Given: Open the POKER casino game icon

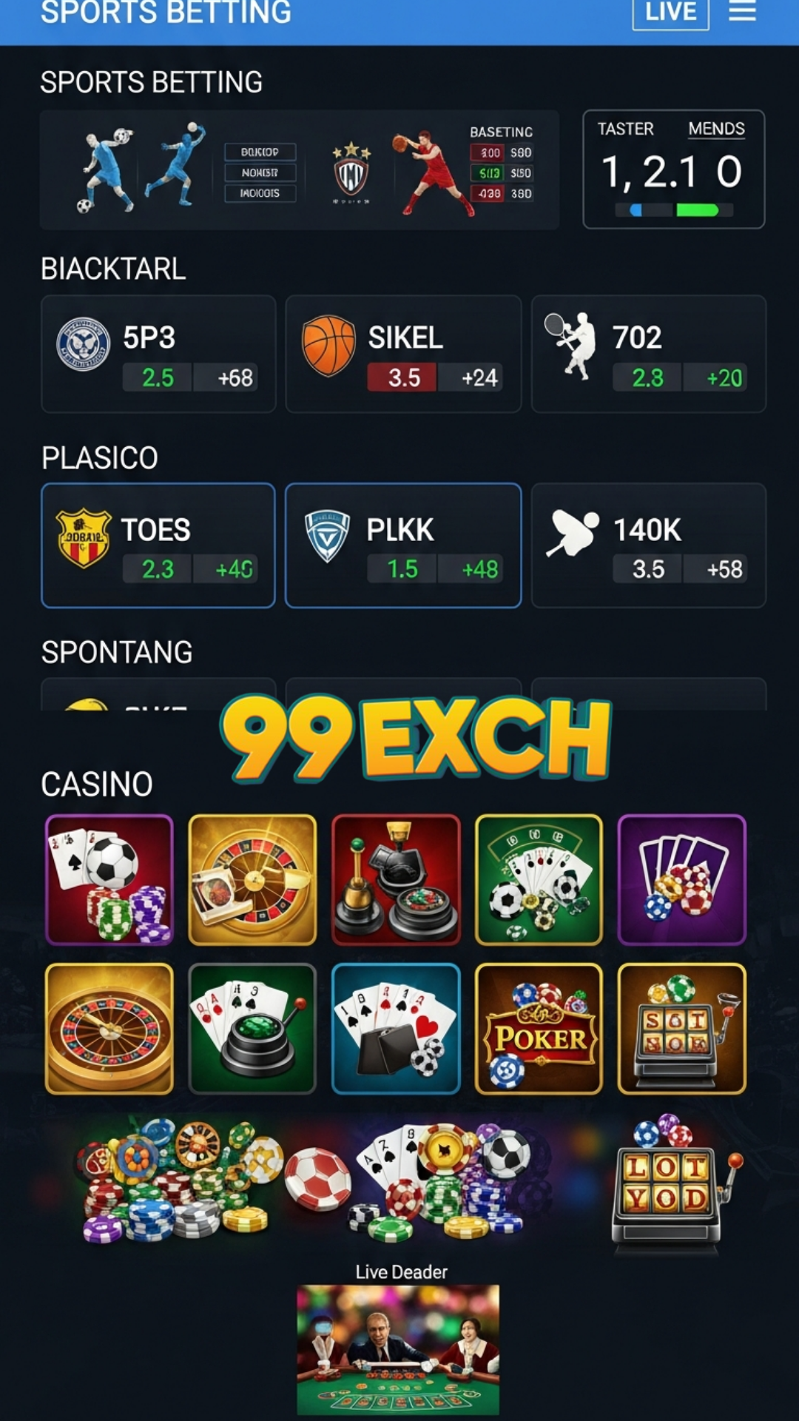Looking at the screenshot, I should point(539,1029).
